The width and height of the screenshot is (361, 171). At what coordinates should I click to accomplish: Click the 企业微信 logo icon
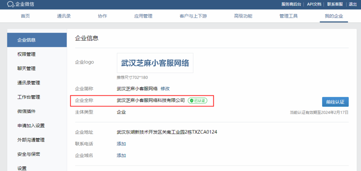click(10, 4)
